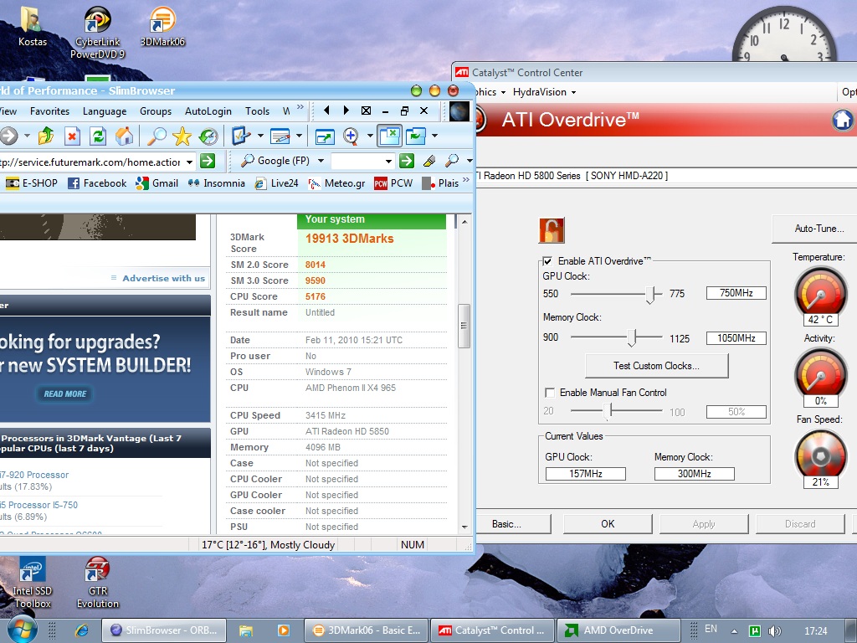This screenshot has height=643, width=857.
Task: Go to the SlimBrowser home page
Action: [x=125, y=136]
